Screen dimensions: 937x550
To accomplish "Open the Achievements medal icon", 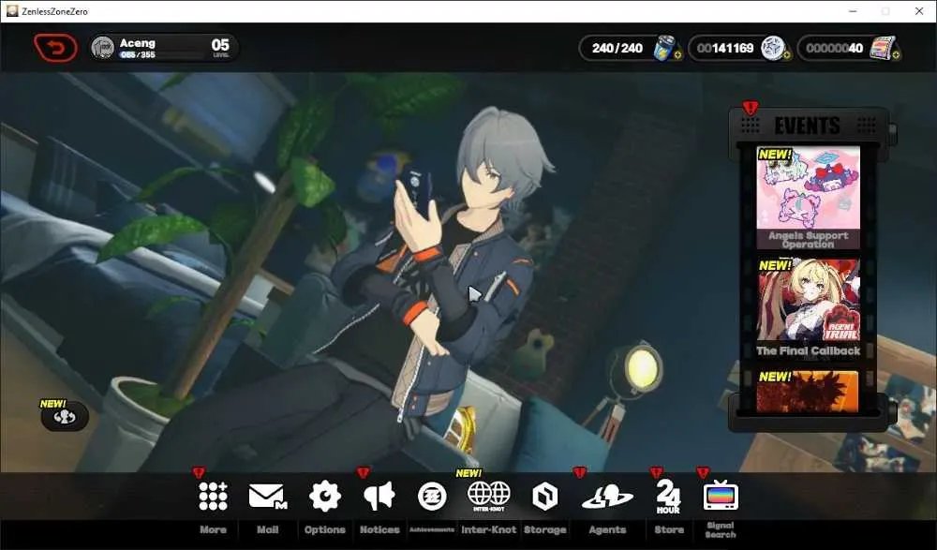I will point(432,497).
